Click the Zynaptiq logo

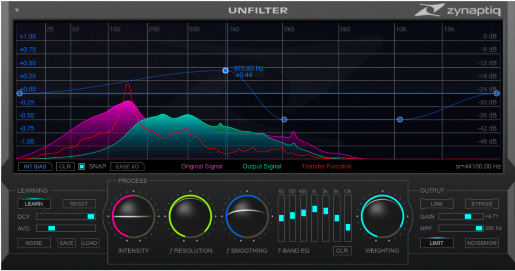[457, 11]
